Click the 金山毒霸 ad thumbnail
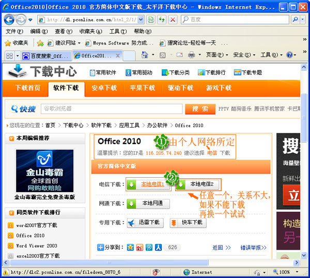The image size is (310, 278). point(44,171)
